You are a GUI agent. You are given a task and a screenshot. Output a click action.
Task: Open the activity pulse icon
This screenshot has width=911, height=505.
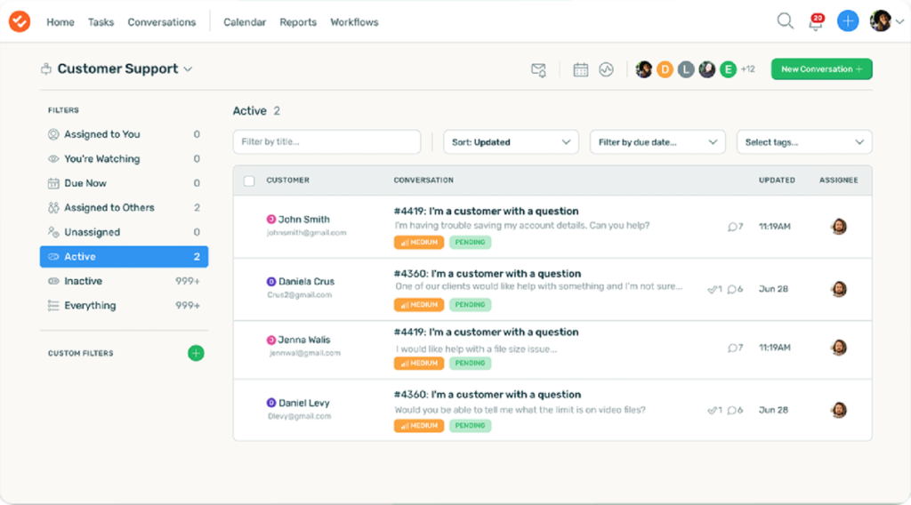[x=606, y=69]
